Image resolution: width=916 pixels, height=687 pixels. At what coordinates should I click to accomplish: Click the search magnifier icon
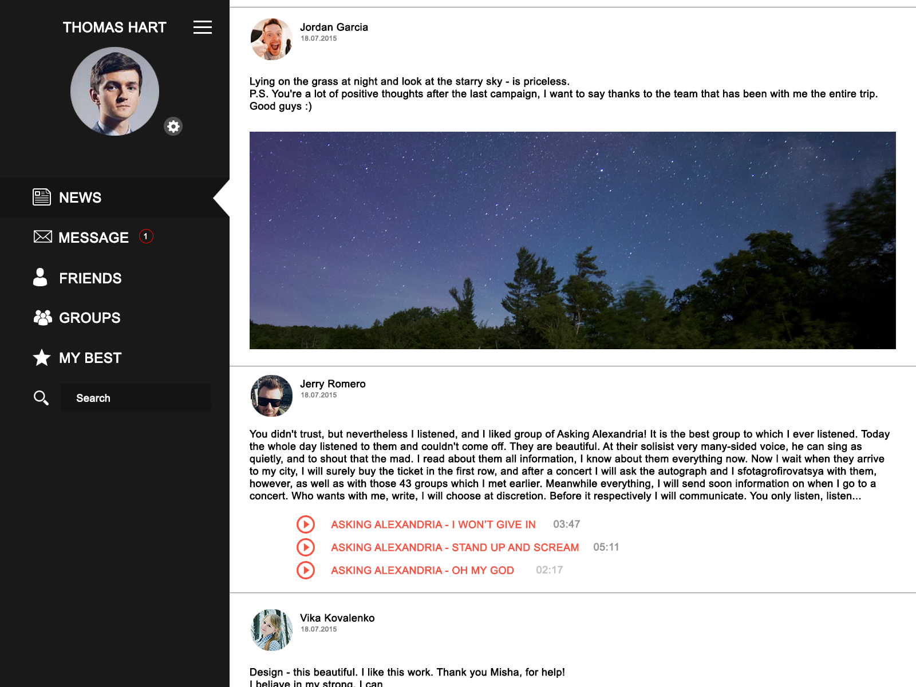click(x=41, y=398)
